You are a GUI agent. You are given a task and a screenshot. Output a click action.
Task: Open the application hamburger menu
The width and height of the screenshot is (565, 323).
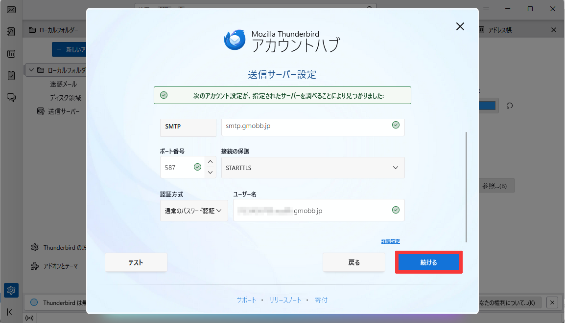(486, 9)
